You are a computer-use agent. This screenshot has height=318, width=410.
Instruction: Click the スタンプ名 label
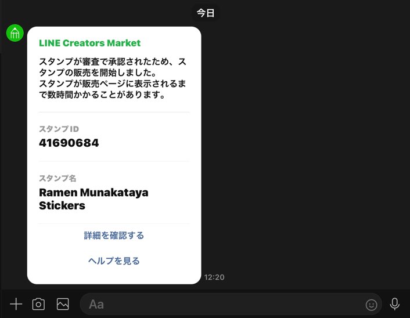click(x=57, y=178)
